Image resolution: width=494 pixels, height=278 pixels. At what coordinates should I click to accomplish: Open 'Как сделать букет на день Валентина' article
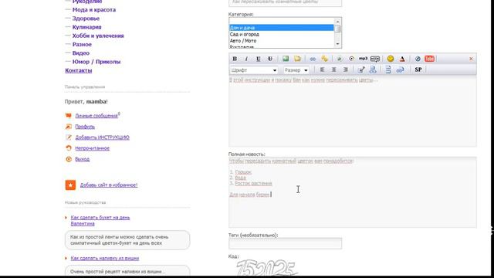click(x=100, y=221)
